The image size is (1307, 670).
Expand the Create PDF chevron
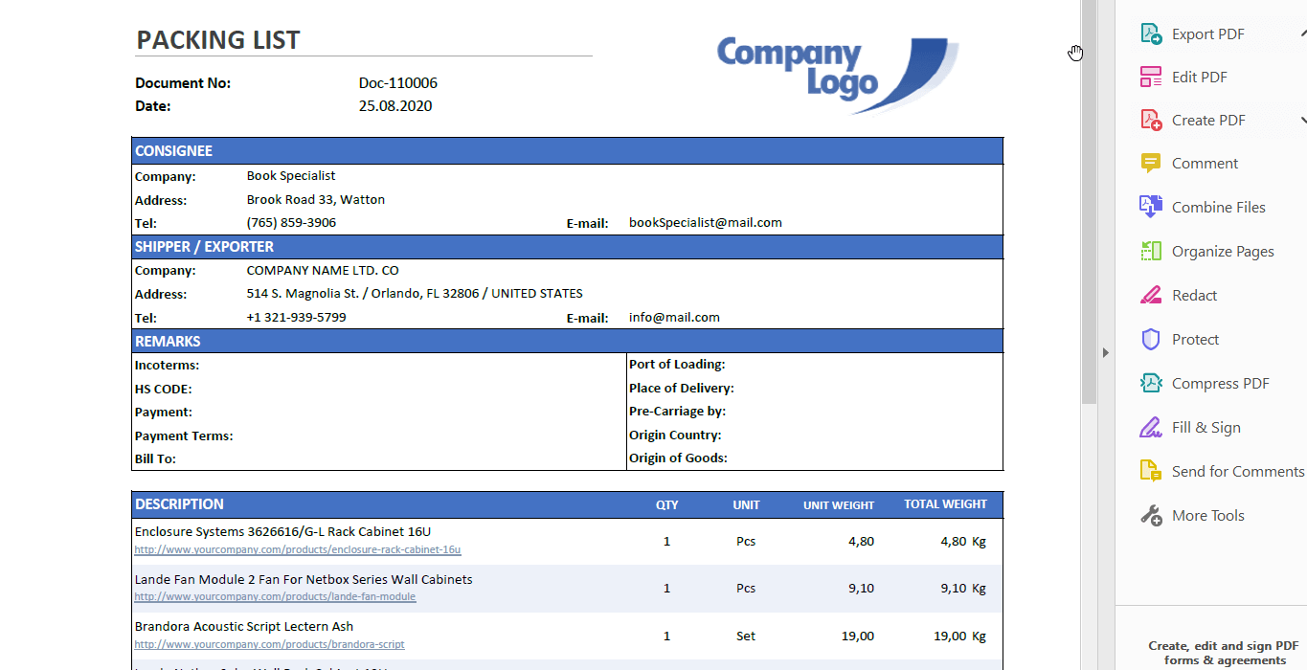pos(1303,120)
